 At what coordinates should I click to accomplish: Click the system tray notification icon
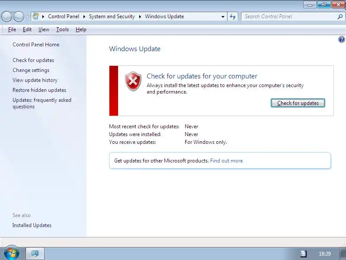coord(304,253)
